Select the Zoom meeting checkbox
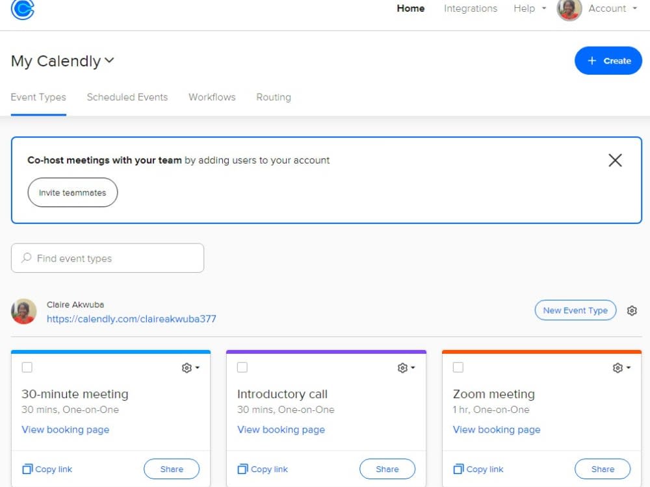 point(458,368)
